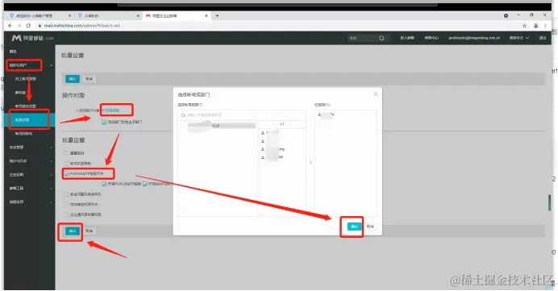Close the active 阿里邮箱 browser tab
The height and width of the screenshot is (291, 558).
(x=206, y=15)
